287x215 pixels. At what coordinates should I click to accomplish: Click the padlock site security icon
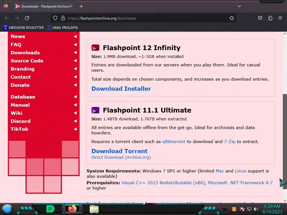pyautogui.click(x=63, y=18)
